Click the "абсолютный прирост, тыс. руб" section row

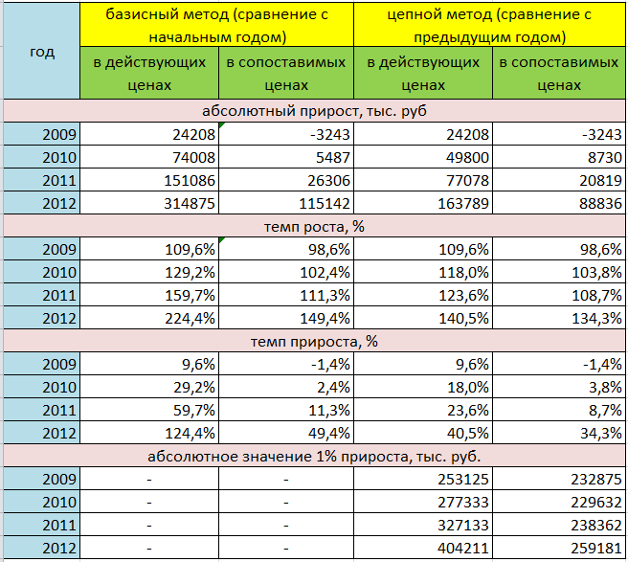pyautogui.click(x=314, y=110)
